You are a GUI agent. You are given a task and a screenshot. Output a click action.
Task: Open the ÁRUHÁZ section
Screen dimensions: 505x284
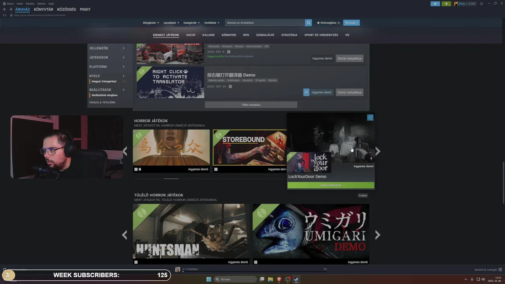[x=22, y=9]
